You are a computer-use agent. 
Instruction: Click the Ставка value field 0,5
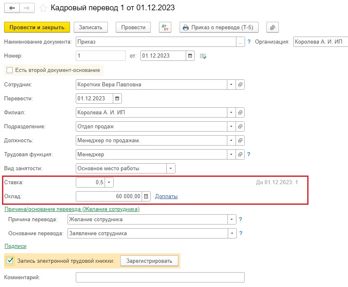click(90, 183)
